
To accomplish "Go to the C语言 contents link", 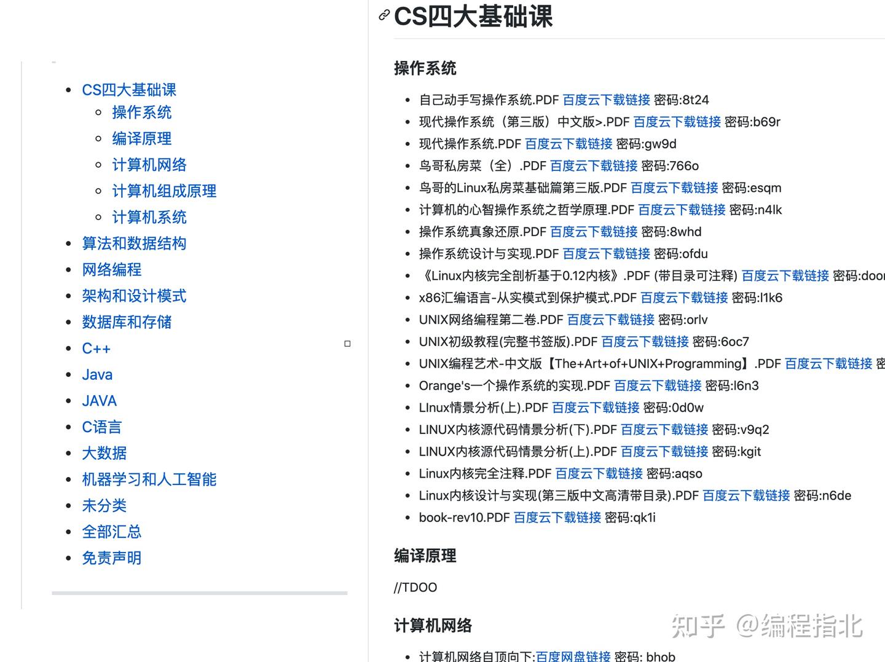I will click(102, 427).
